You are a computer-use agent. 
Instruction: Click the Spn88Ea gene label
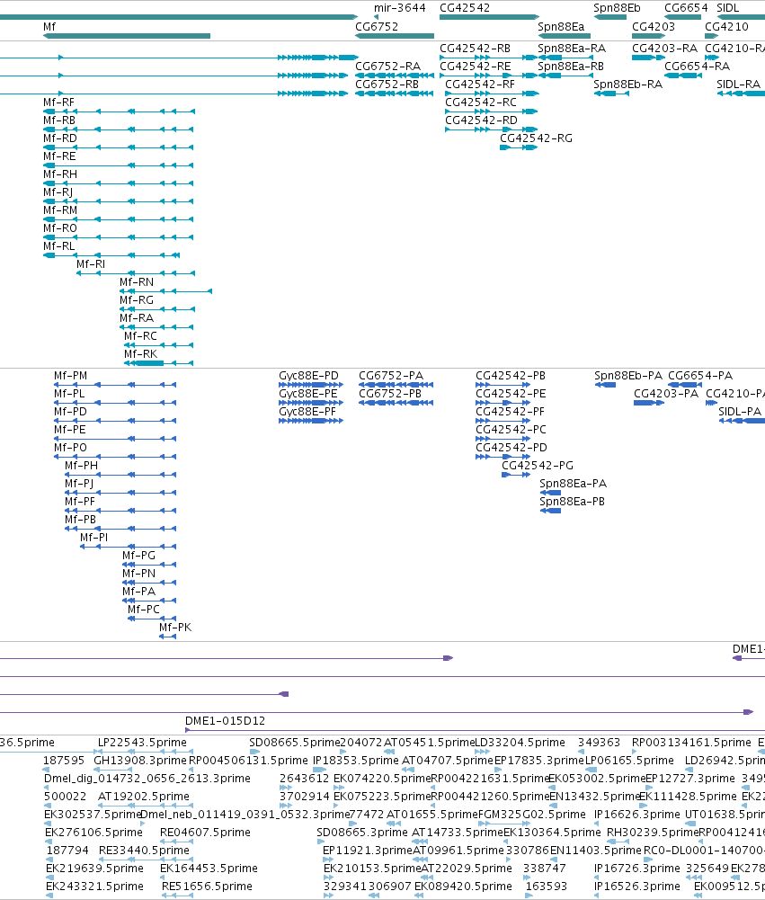[x=561, y=26]
